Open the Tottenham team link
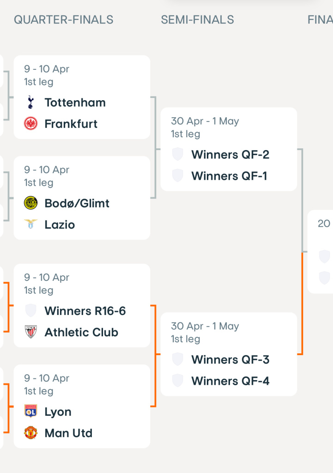 75,103
